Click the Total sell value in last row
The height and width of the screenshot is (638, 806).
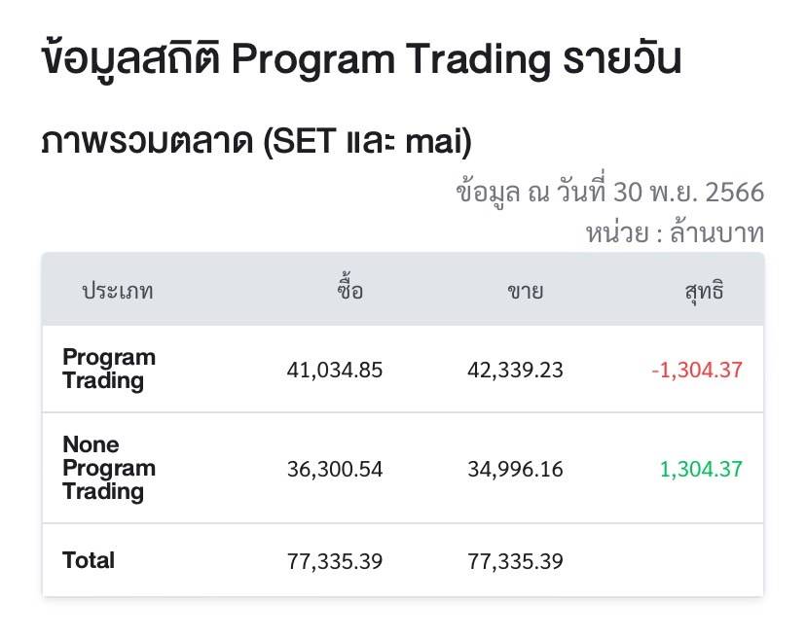point(515,561)
